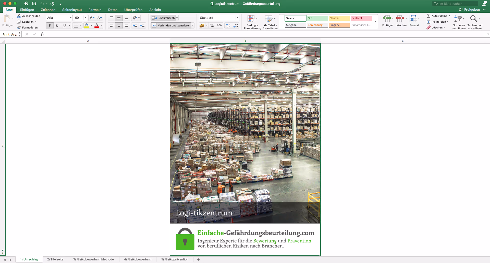Expand the formula bar chevron
The image size is (490, 263).
tap(488, 34)
